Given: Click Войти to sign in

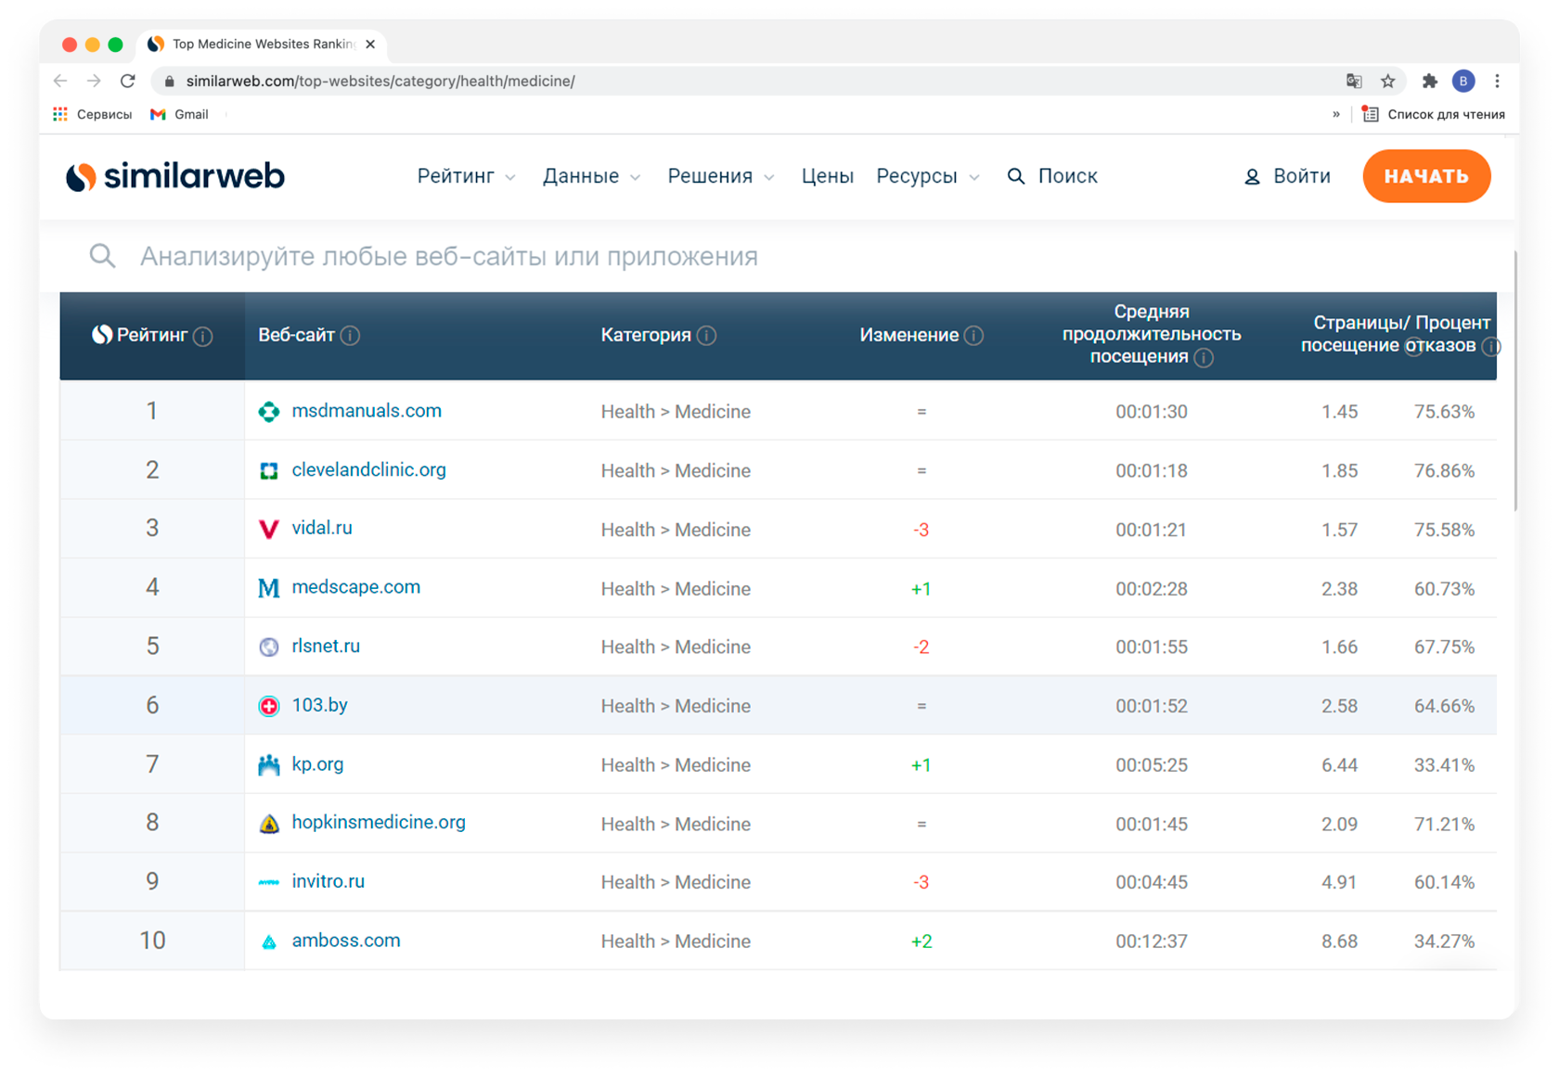Looking at the screenshot, I should click(x=1287, y=176).
